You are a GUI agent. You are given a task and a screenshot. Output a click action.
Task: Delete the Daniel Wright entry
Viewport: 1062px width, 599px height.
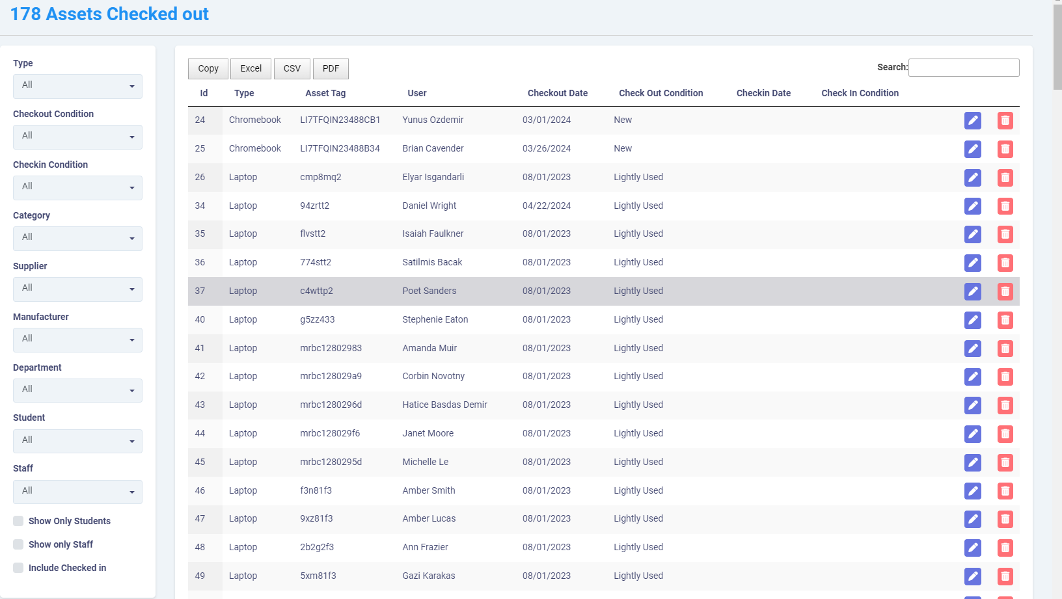tap(1005, 206)
